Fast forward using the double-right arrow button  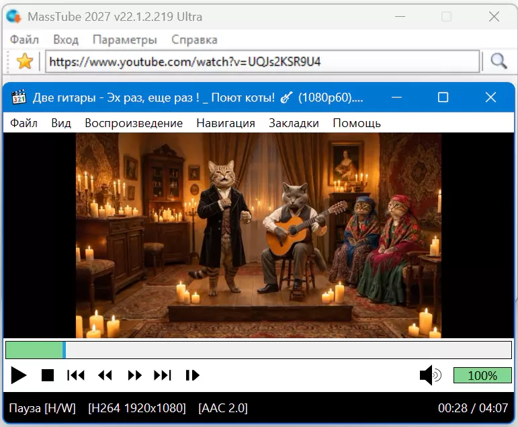tap(134, 375)
